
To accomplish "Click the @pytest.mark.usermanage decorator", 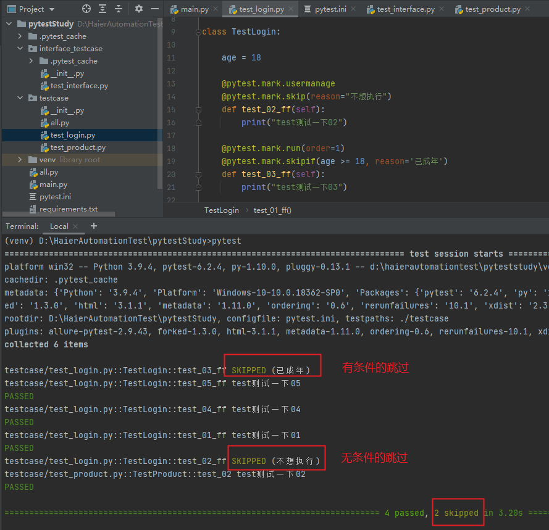I will pyautogui.click(x=279, y=84).
